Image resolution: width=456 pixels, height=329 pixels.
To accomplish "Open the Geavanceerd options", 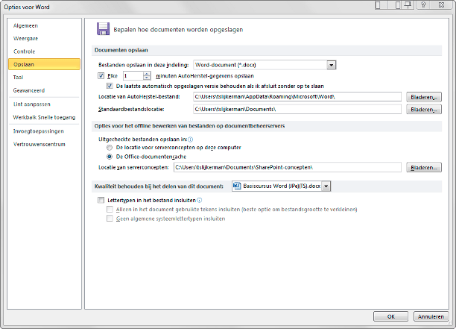I will pyautogui.click(x=29, y=90).
